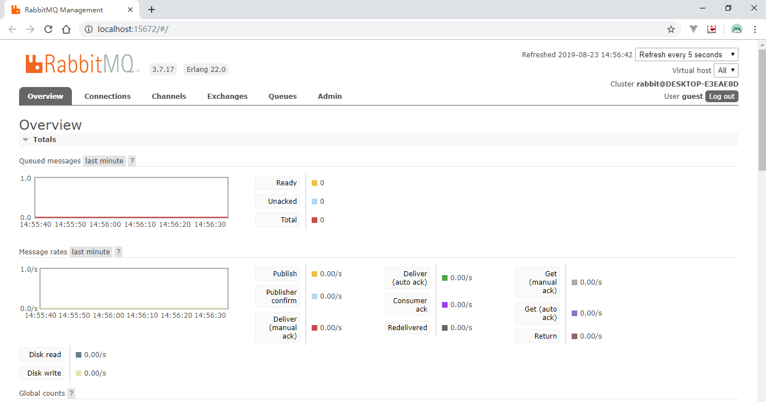The width and height of the screenshot is (766, 402).
Task: Toggle the Ready series legend
Action: pyautogui.click(x=277, y=182)
